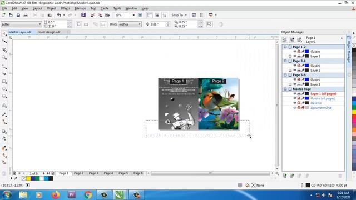Viewport: 356px width, 200px height.
Task: Select no-color swatch in document palette
Action: (24, 178)
